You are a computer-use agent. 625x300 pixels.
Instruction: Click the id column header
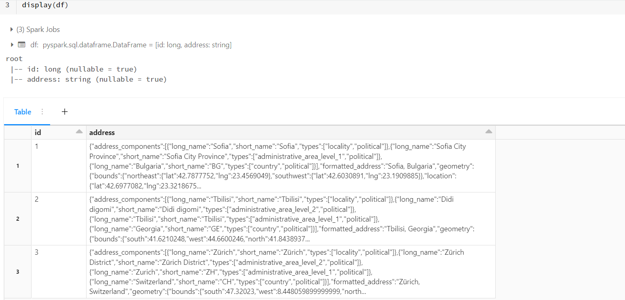pyautogui.click(x=38, y=133)
